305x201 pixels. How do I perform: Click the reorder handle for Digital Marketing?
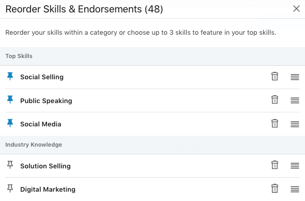[x=295, y=189]
